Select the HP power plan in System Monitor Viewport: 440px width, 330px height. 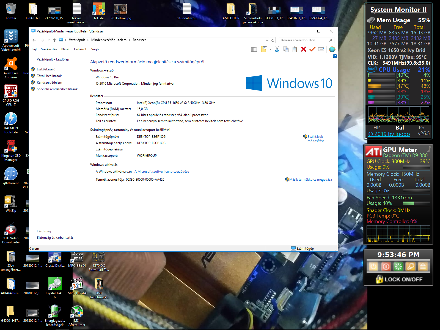tap(377, 128)
